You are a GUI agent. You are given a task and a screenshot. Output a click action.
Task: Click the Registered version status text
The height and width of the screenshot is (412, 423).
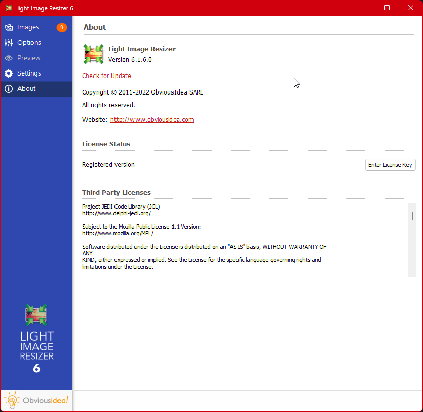point(108,165)
